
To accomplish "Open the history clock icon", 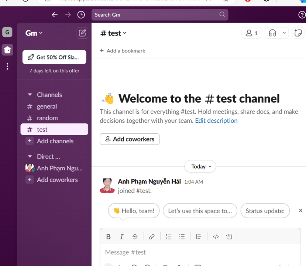I will (81, 15).
